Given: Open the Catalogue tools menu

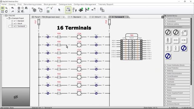Looking at the screenshot, I should 65,4.
